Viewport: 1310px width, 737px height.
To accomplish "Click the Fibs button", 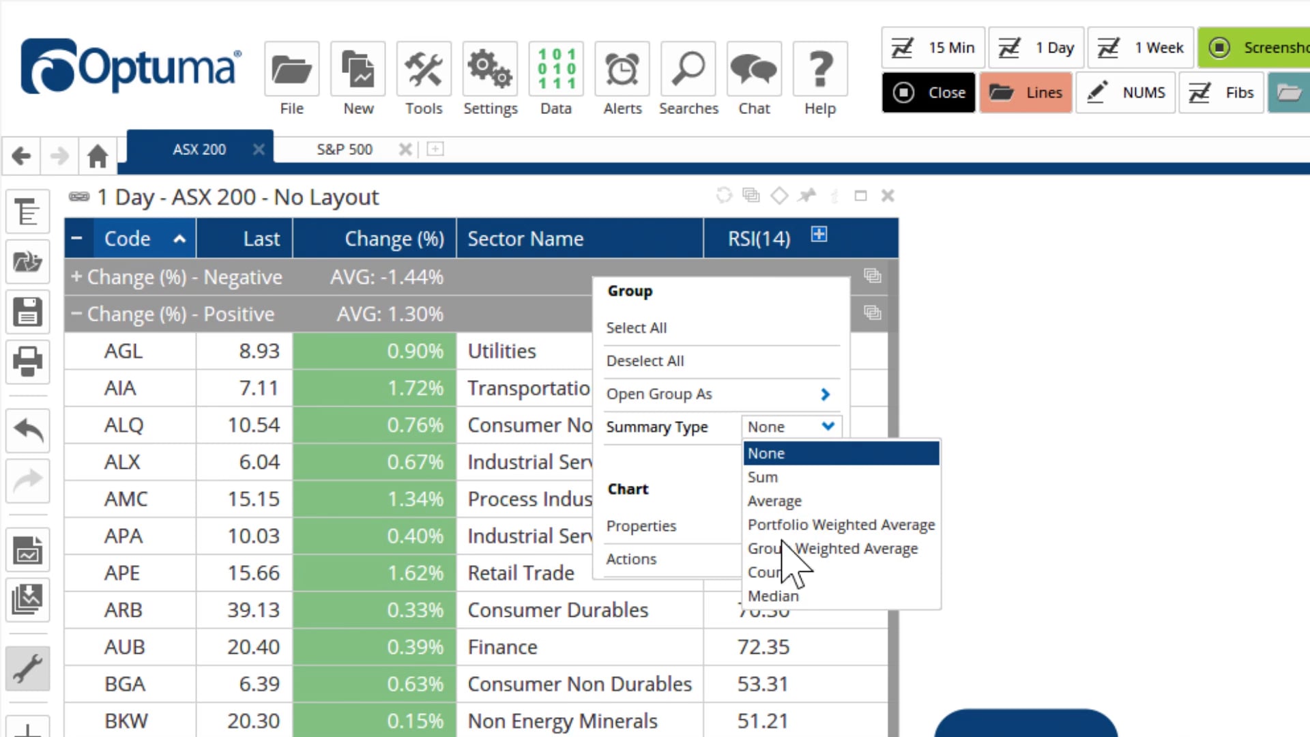I will click(x=1221, y=92).
